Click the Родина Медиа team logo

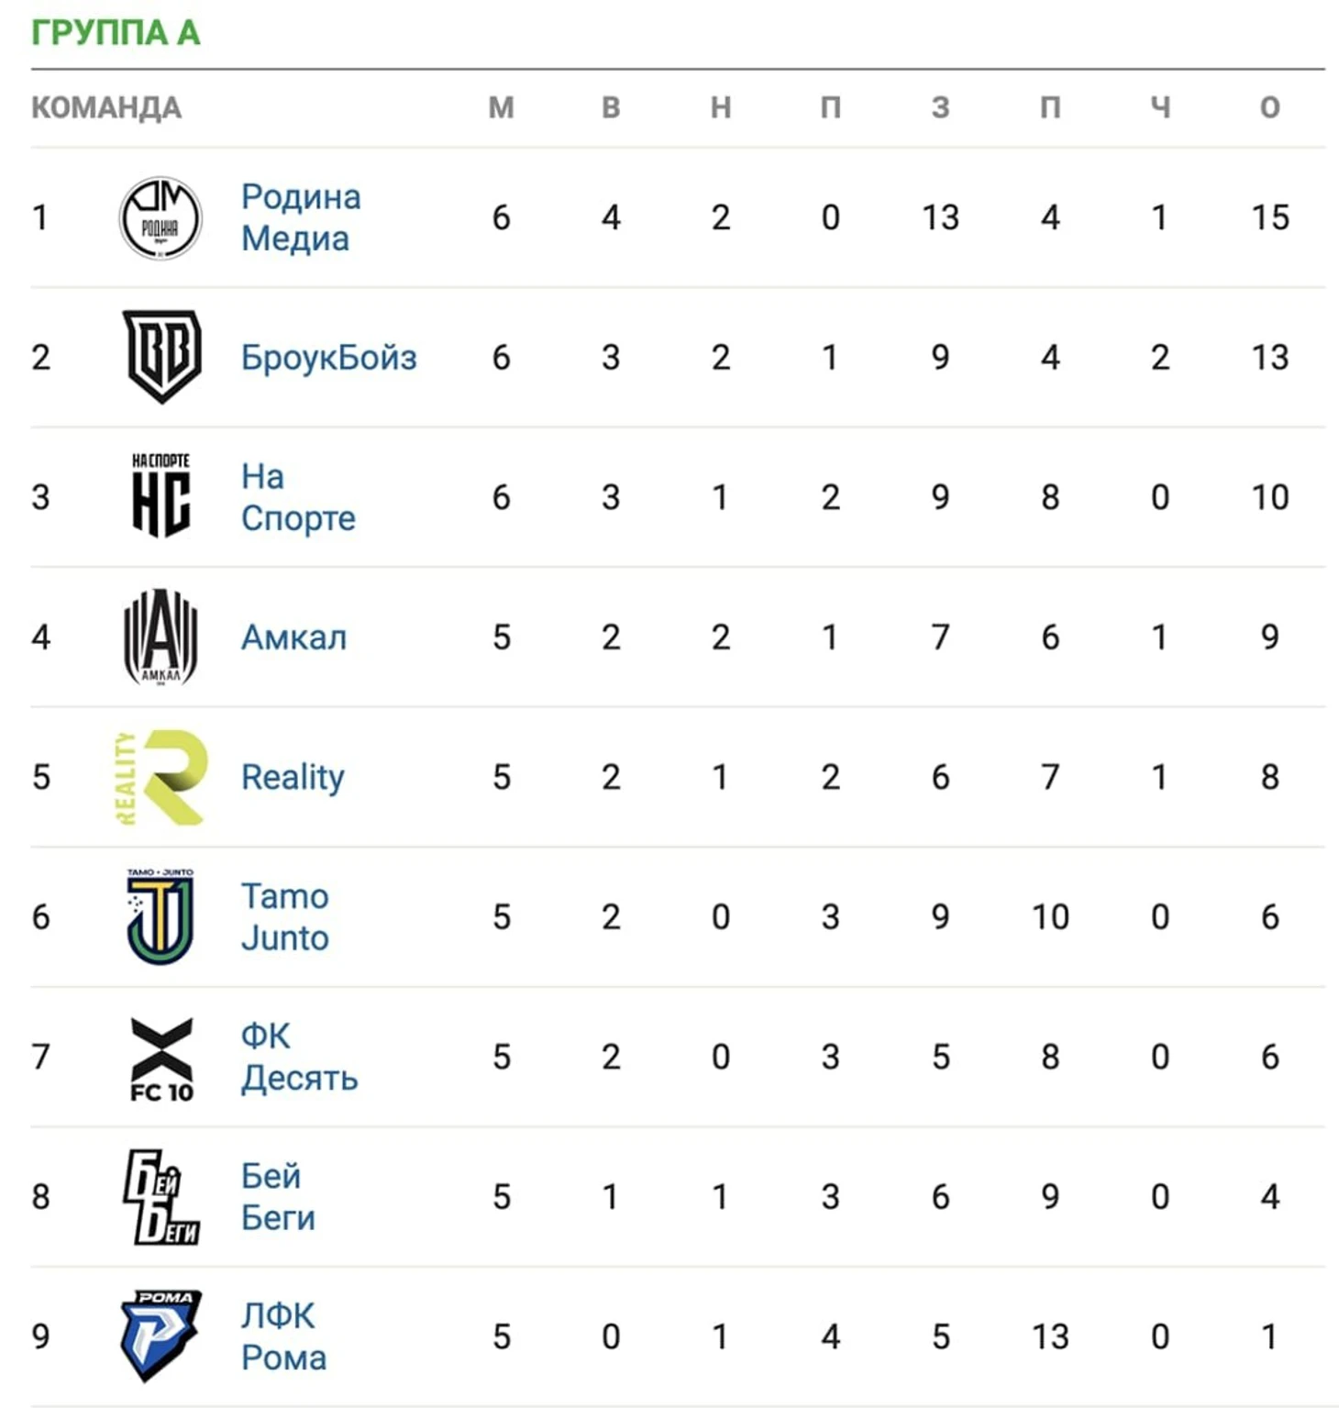(x=160, y=218)
